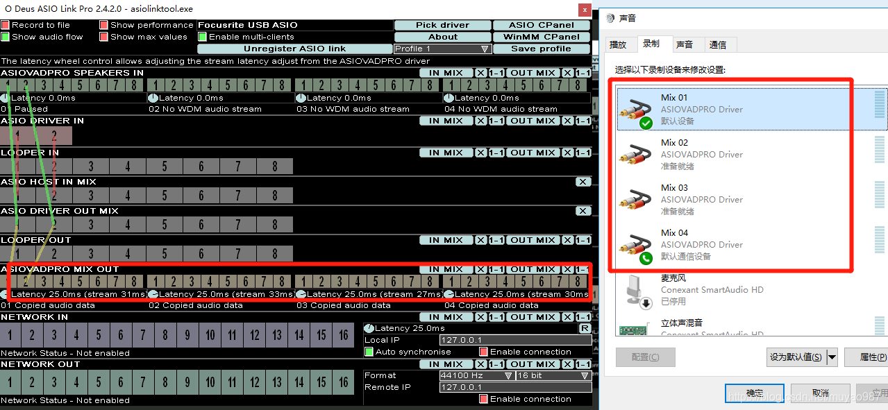Screen dimensions: 888x410
Task: Click latency wheel for Mix Out stream 02
Action: click(x=153, y=294)
